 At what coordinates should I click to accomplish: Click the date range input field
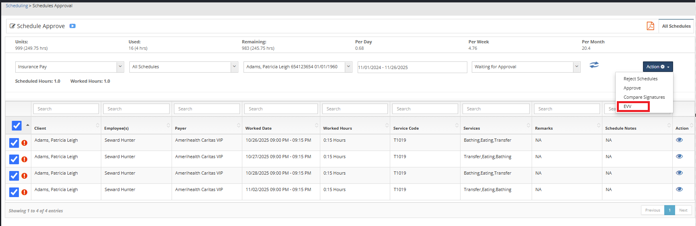(412, 67)
